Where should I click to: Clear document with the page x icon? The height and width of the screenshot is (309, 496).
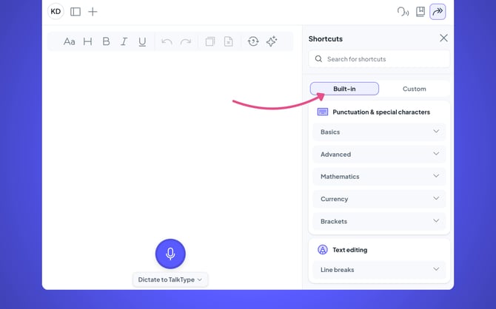[x=229, y=41]
